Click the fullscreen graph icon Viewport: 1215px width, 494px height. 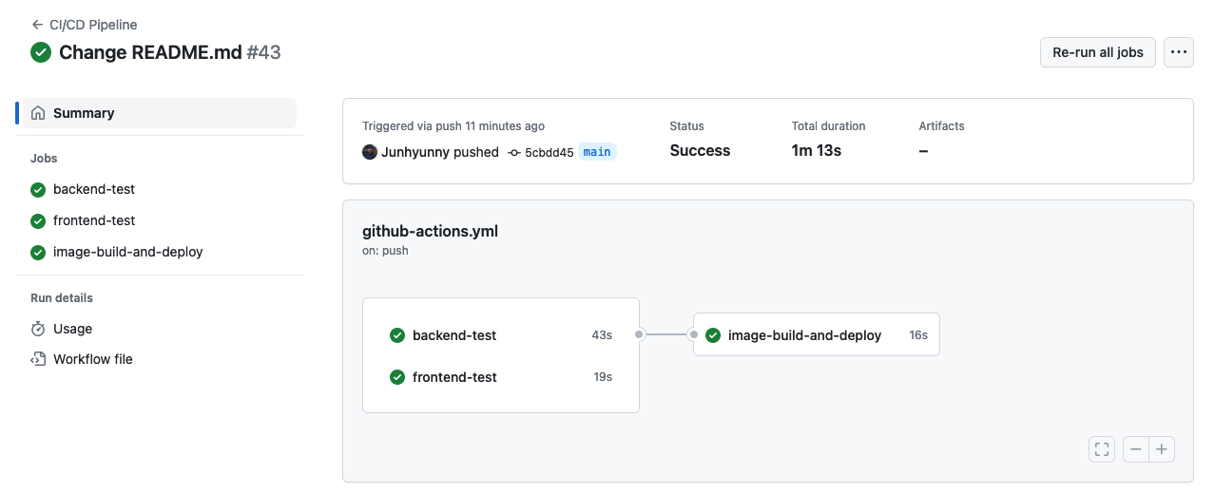(1101, 449)
